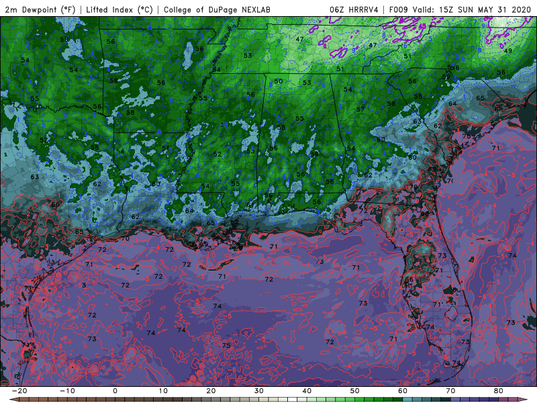Click the -10 label on the color scale
This screenshot has width=537, height=403.
coord(66,391)
